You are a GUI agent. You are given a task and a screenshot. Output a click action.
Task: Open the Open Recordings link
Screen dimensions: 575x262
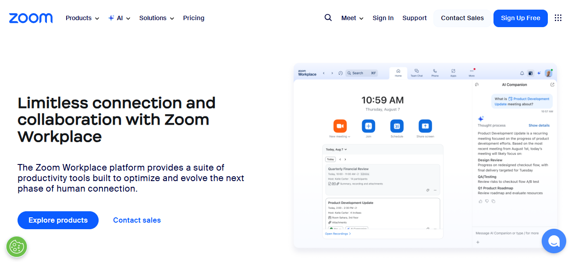click(x=338, y=234)
